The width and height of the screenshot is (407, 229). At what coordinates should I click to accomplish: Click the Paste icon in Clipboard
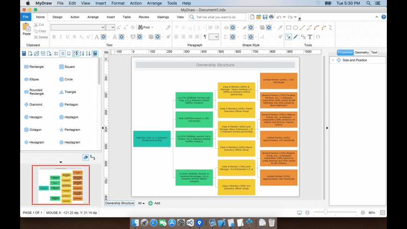[27, 29]
